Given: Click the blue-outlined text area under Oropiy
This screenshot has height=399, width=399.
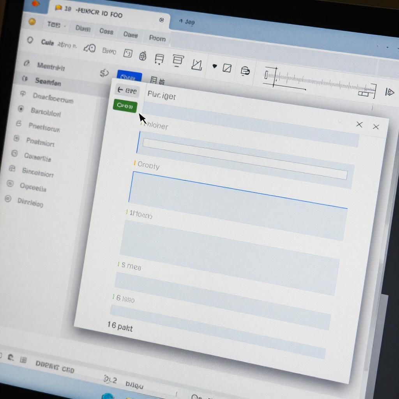Looking at the screenshot, I should pyautogui.click(x=237, y=206).
